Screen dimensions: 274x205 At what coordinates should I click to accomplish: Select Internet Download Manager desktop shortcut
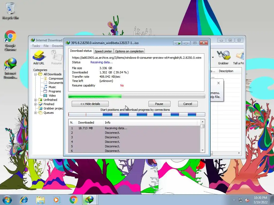pos(10,68)
